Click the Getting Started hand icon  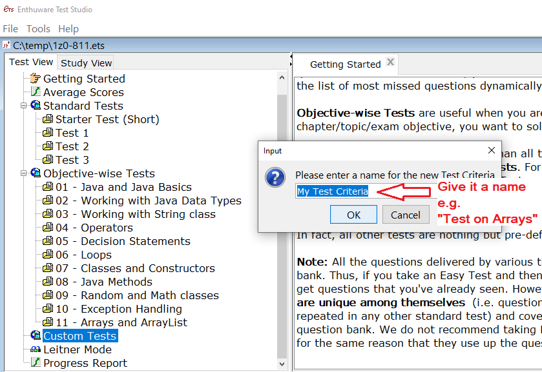click(36, 79)
